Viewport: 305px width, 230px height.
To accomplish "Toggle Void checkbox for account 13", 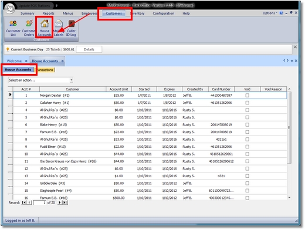I will click(x=247, y=176).
